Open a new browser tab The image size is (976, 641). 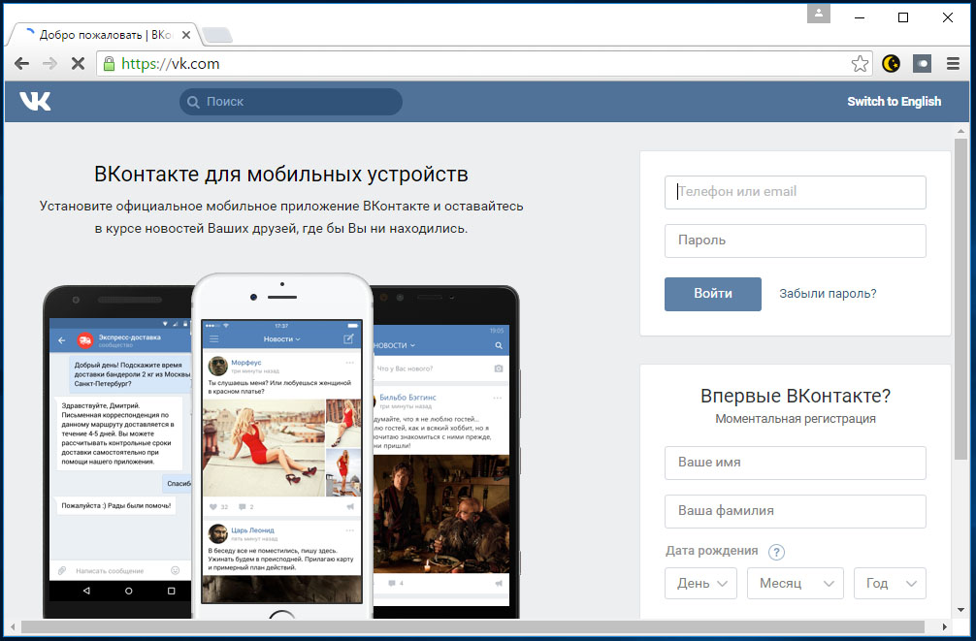click(217, 36)
